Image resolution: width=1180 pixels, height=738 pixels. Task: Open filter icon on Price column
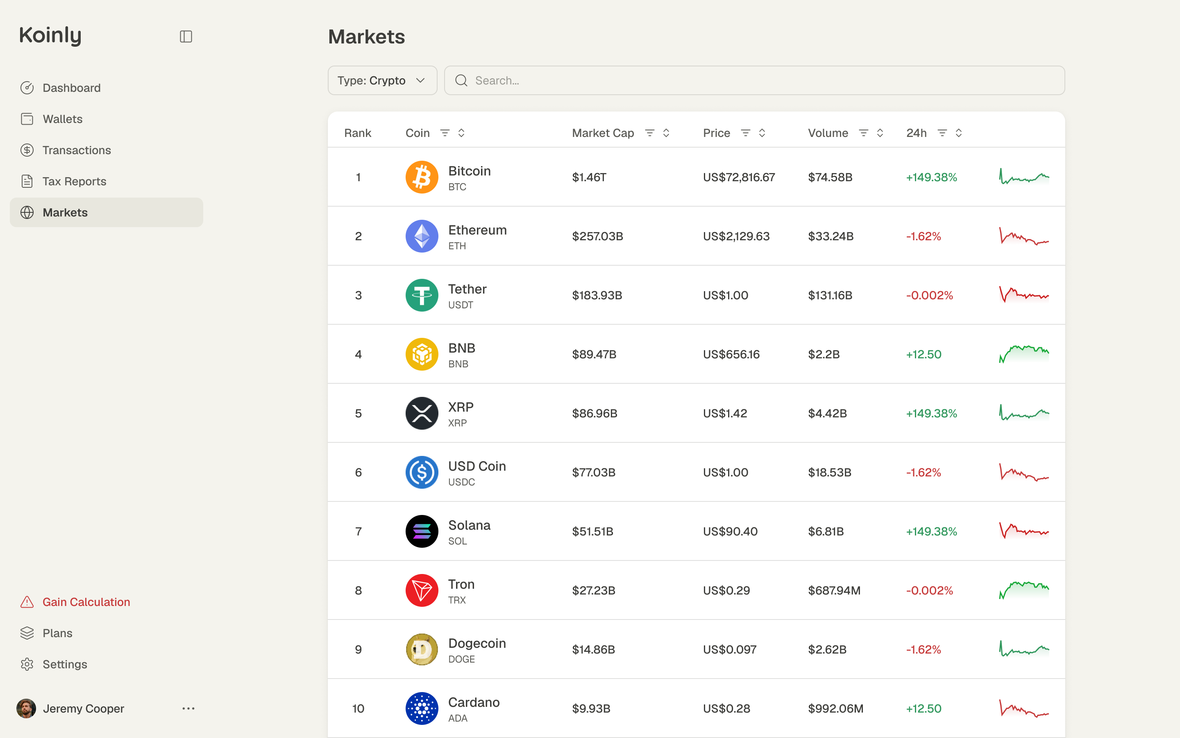pyautogui.click(x=746, y=133)
